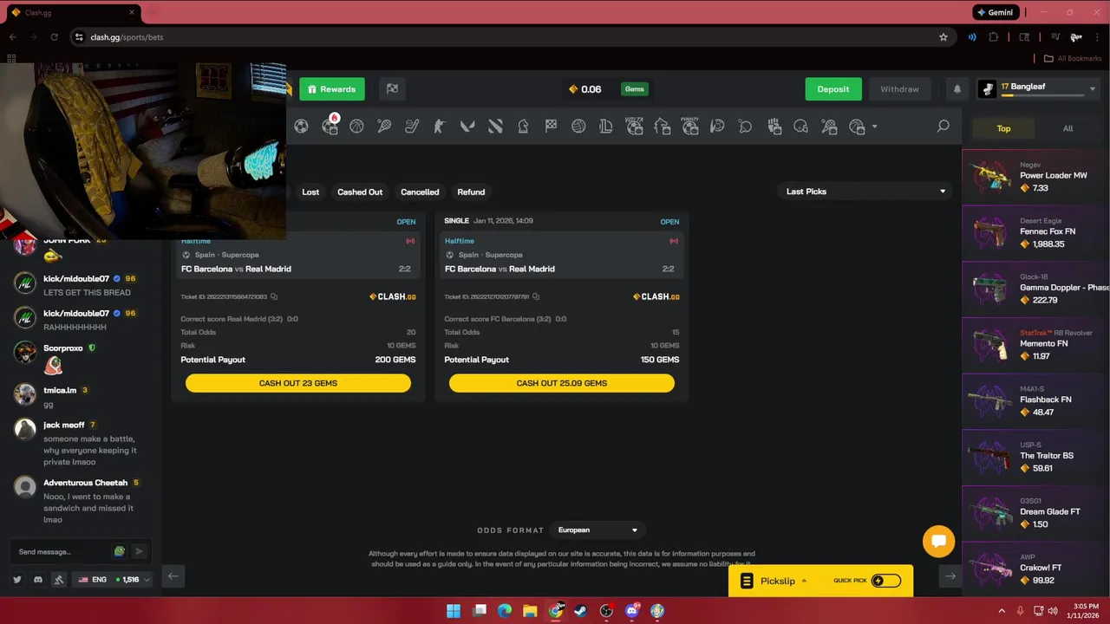Viewport: 1110px width, 624px height.
Task: Open Windows Start menu
Action: click(454, 611)
